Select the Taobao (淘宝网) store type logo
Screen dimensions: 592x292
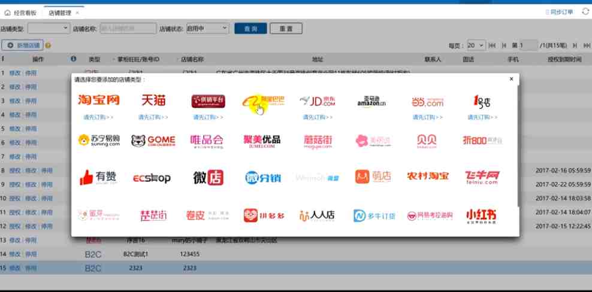tap(98, 100)
